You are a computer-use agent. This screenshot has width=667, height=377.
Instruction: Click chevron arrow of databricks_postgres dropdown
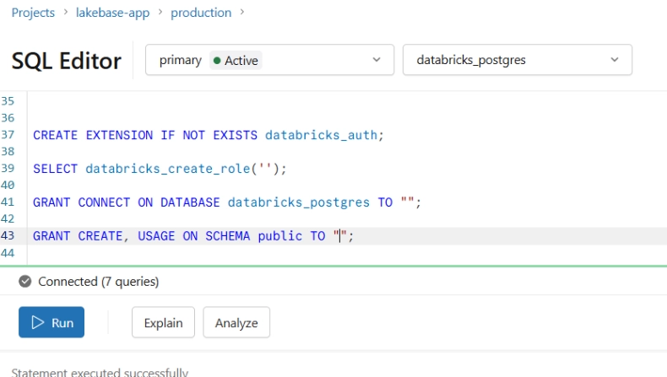click(615, 60)
